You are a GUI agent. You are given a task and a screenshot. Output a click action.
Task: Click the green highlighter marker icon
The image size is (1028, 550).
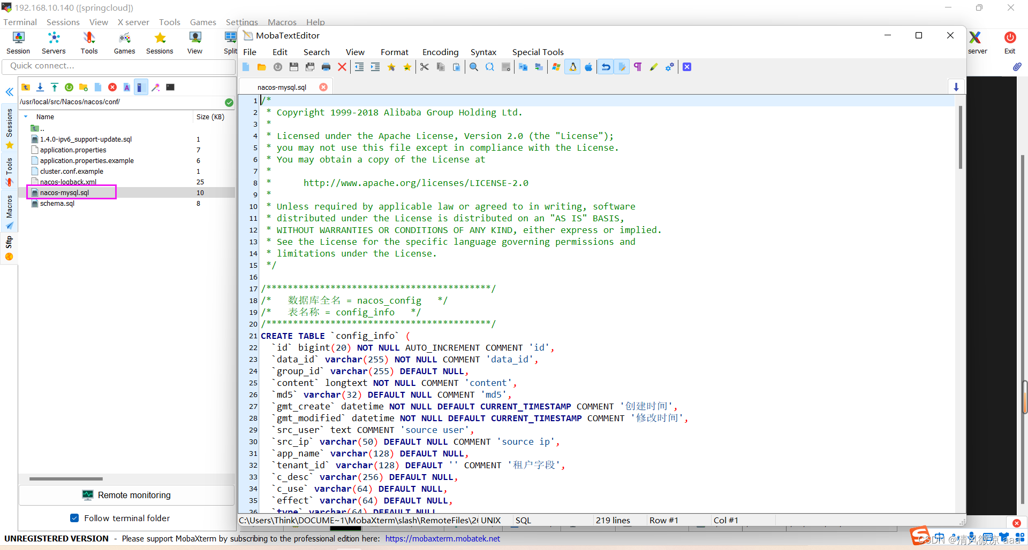tap(654, 67)
